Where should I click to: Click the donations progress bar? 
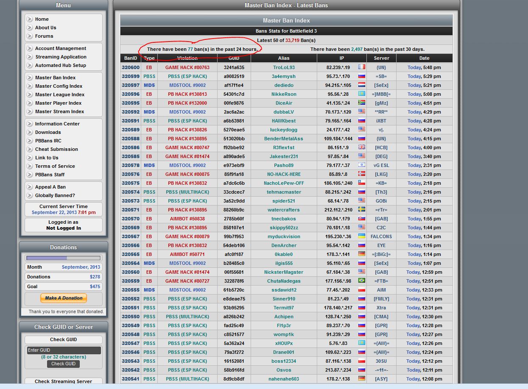[64, 258]
